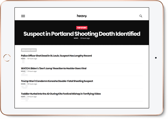The image size is (168, 119).
Task: Click the timestamp under the St. Louis story
Action: [x=32, y=59]
